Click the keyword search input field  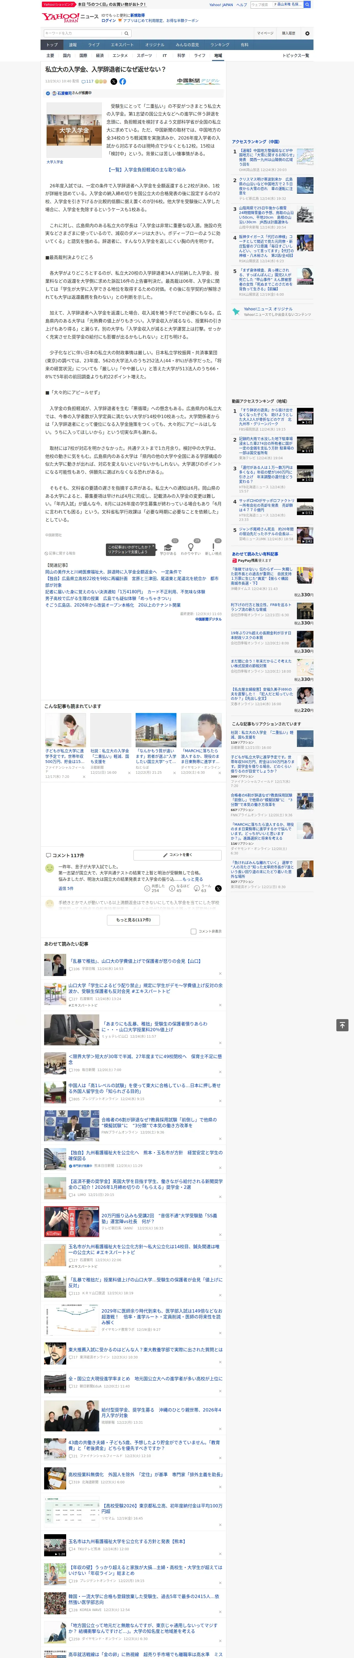[x=83, y=33]
